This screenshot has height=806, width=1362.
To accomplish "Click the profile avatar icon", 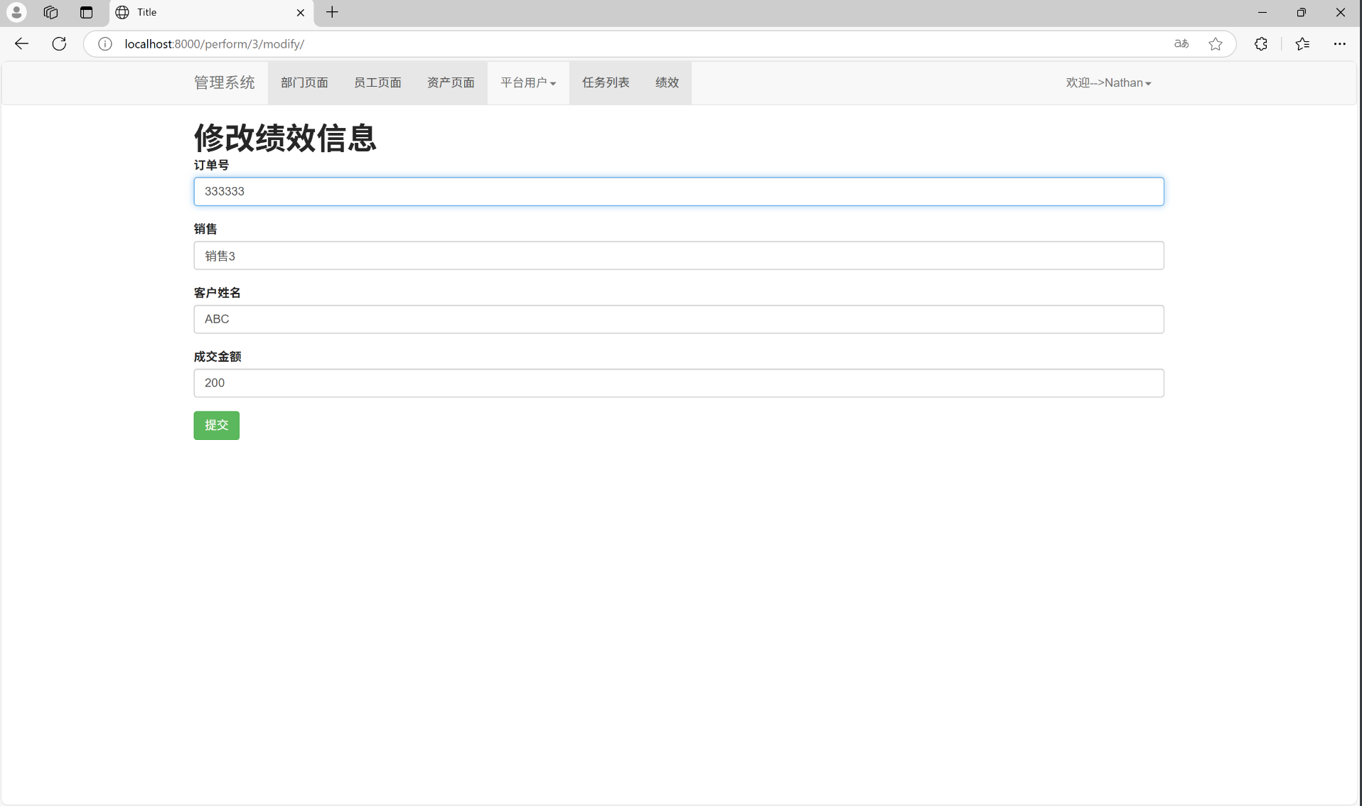I will (x=16, y=12).
